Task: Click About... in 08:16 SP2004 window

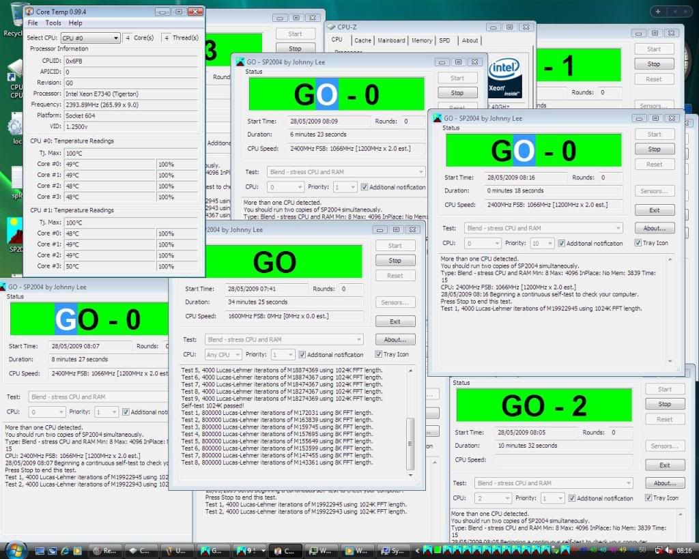Action: click(654, 228)
